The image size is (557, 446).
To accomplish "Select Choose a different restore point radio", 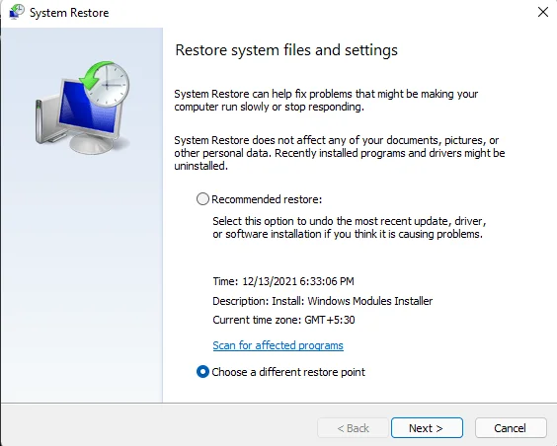I will pyautogui.click(x=202, y=372).
